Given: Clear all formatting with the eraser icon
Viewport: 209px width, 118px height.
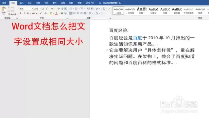Looking at the screenshot, I should click(x=59, y=9).
